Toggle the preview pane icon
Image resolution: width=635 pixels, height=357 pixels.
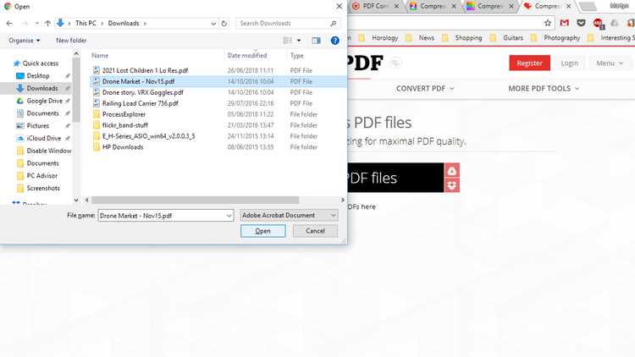tap(317, 40)
